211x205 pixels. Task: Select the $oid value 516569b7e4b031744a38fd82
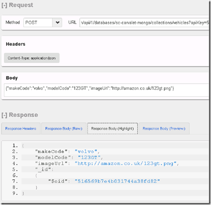point(117,181)
